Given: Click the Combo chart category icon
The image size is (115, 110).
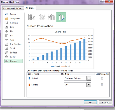Looking at the screenshot, I should pos(6,61).
